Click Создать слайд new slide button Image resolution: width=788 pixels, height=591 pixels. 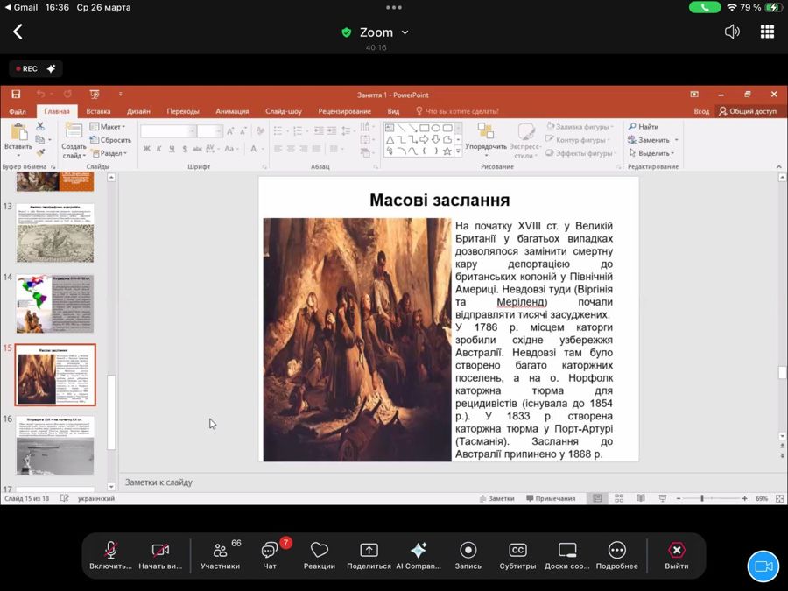click(74, 142)
